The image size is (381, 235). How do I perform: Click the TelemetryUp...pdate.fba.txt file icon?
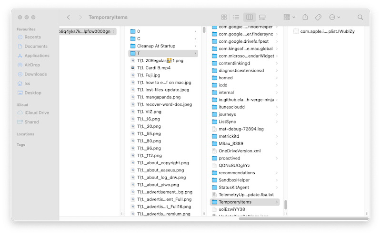pos(214,195)
